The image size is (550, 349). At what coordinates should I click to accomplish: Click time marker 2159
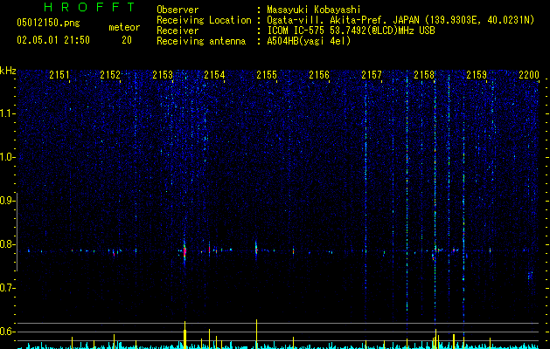(x=477, y=75)
